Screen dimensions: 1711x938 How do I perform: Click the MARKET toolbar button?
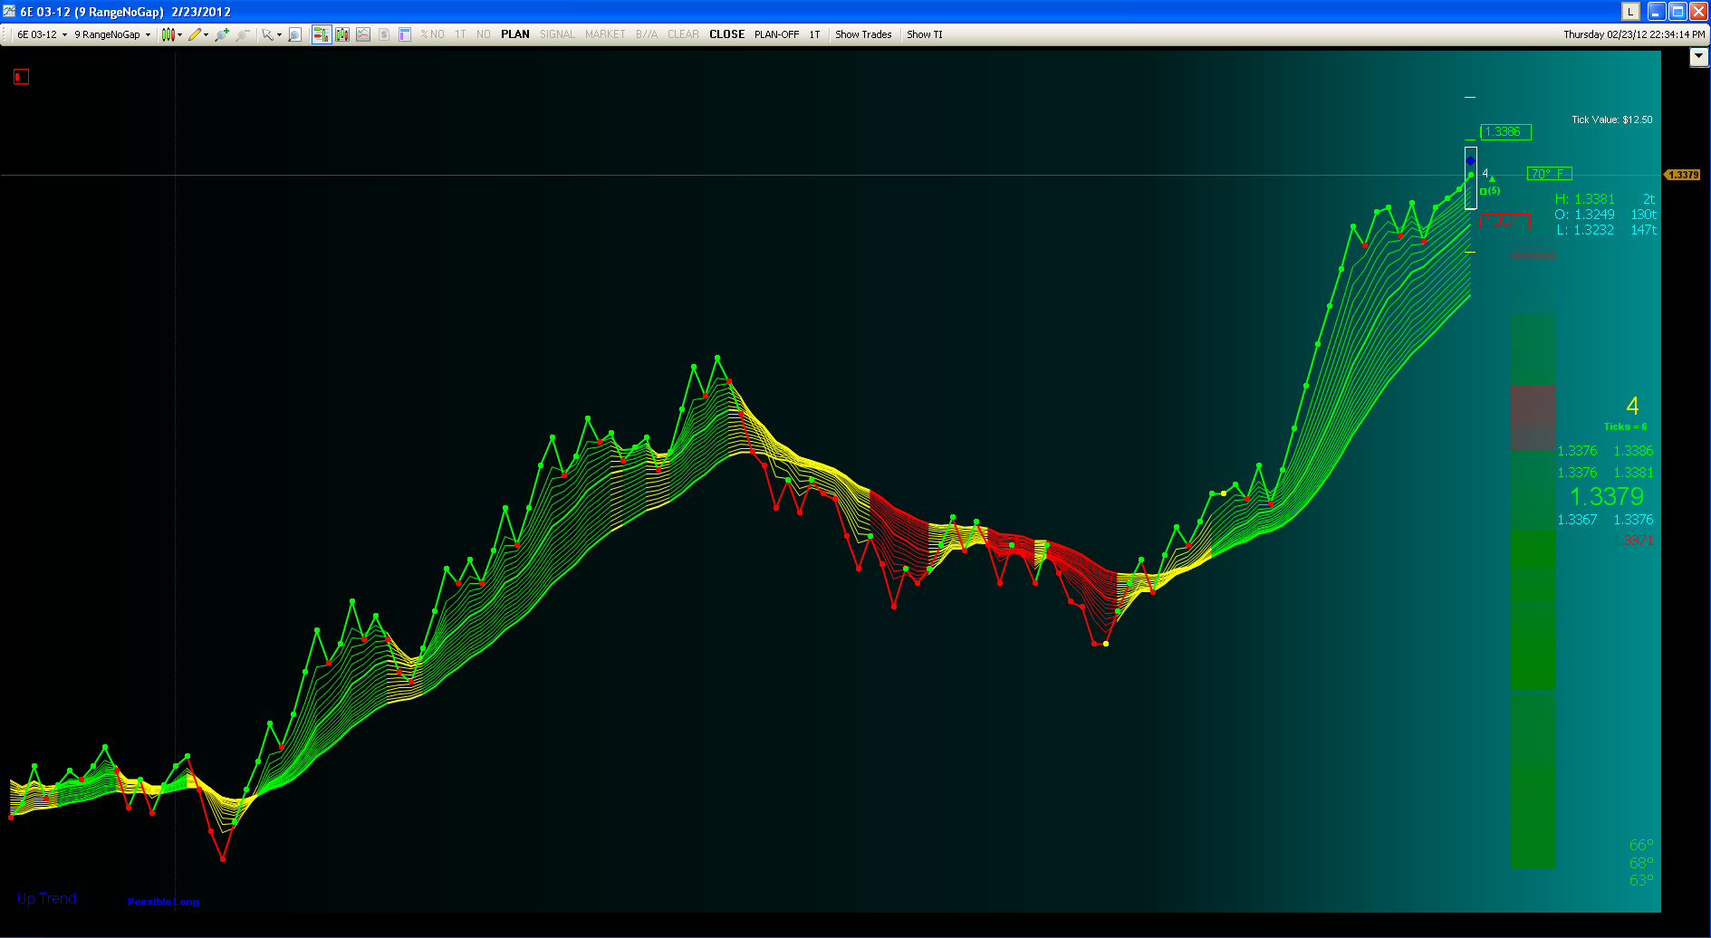(605, 34)
